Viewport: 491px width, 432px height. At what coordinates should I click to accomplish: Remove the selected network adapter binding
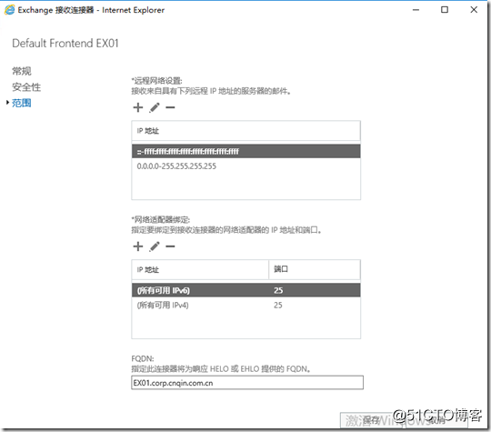pos(170,246)
